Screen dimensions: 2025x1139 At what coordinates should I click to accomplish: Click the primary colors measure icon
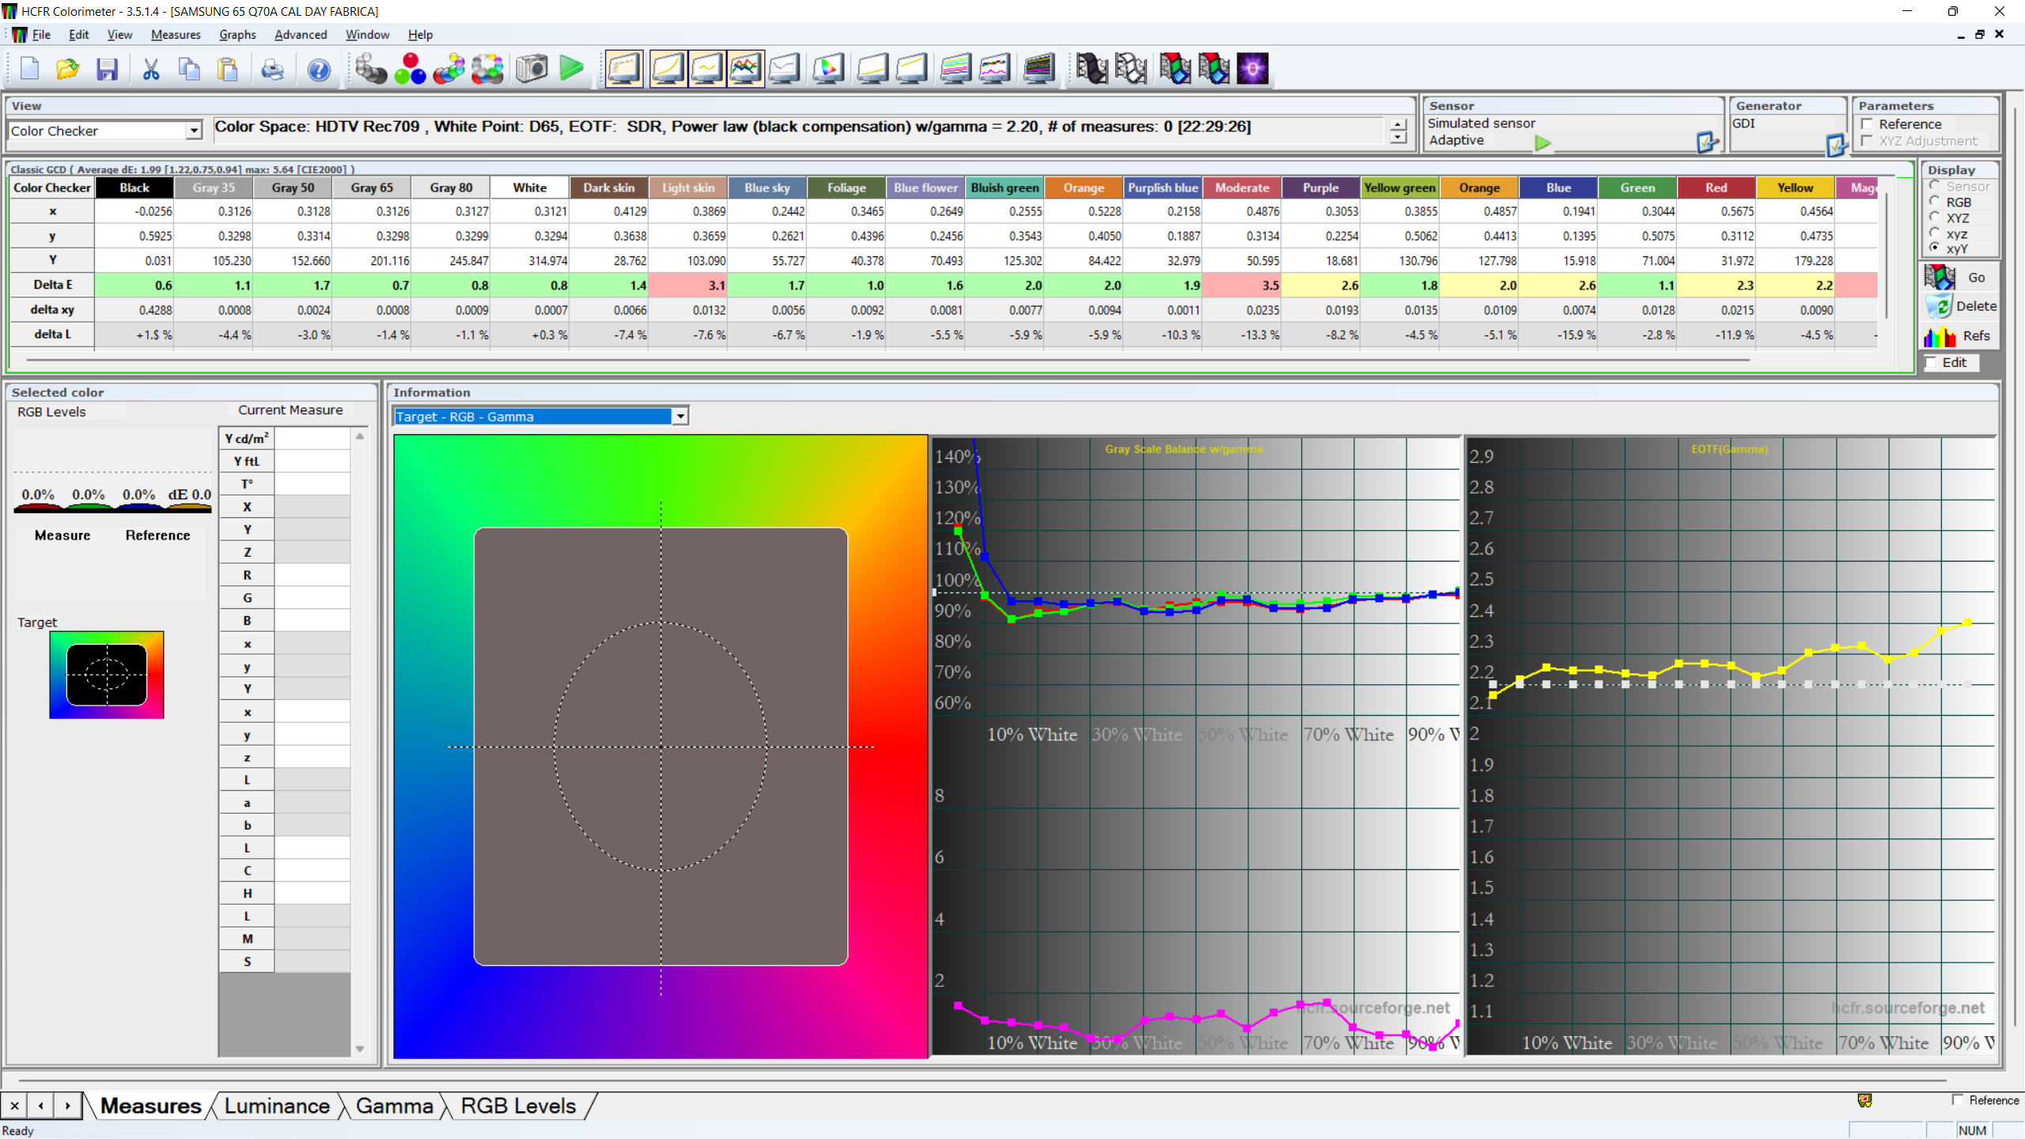click(410, 69)
